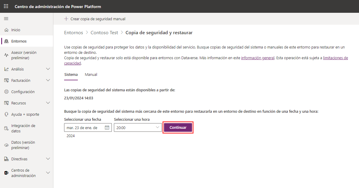
Task: Open Ayuda + soporte
Action: tap(27, 115)
